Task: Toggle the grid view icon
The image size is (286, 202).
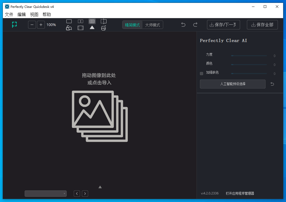Action: 92,21
